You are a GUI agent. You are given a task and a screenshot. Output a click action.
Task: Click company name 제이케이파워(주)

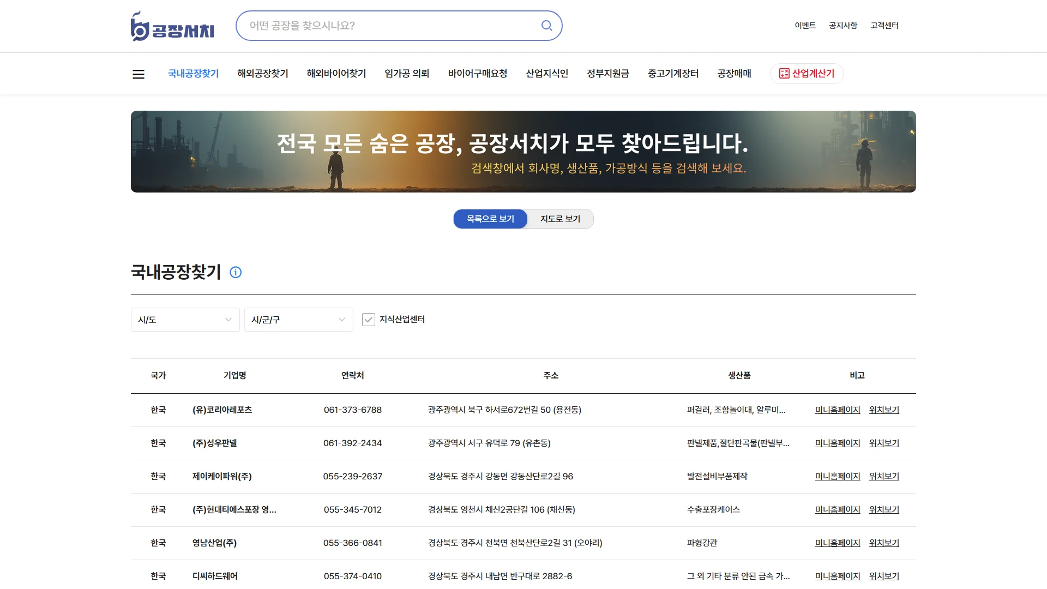(222, 477)
